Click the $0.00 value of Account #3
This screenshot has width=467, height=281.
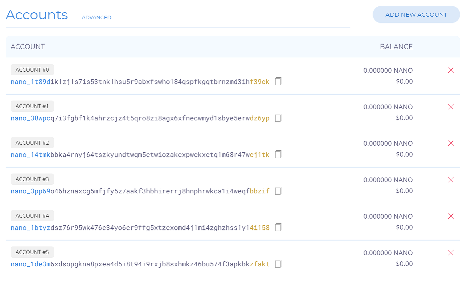(404, 191)
